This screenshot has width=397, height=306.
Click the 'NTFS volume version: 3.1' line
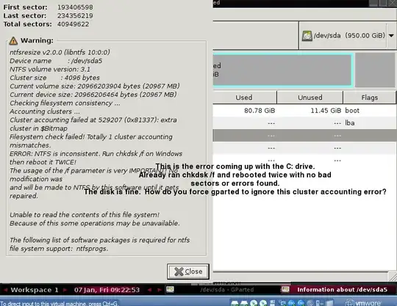[x=50, y=69]
